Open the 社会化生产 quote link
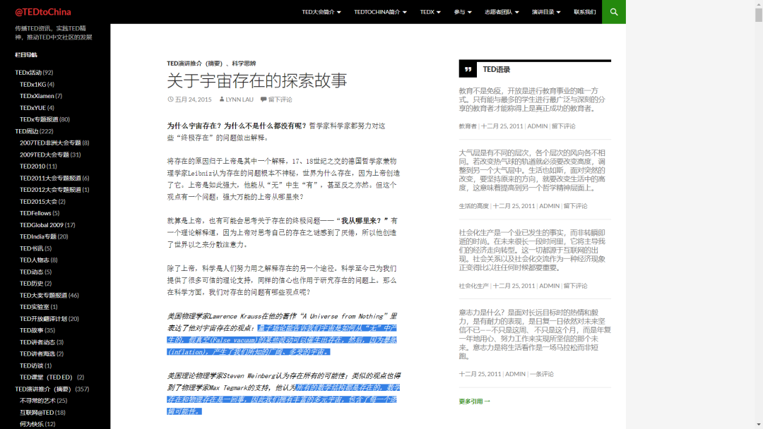The height and width of the screenshot is (429, 763). point(473,286)
